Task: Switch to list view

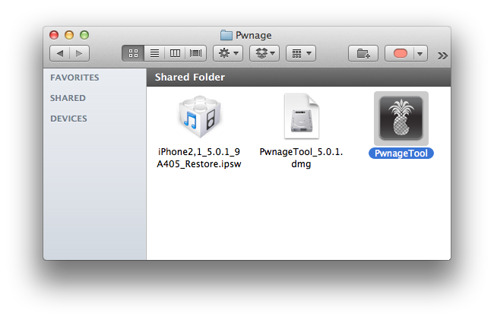Action: (x=154, y=54)
